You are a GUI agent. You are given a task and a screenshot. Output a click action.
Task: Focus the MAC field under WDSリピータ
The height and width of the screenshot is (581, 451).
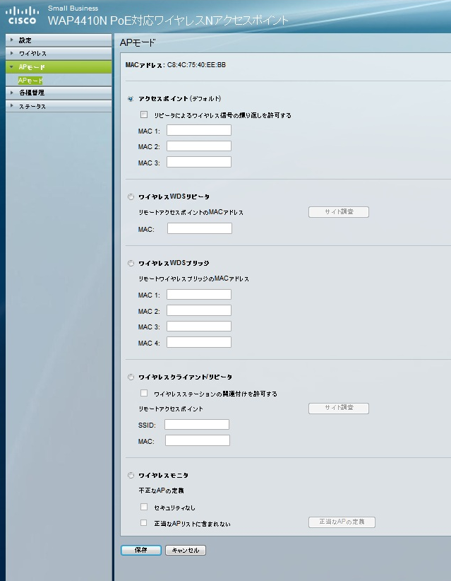pyautogui.click(x=200, y=228)
